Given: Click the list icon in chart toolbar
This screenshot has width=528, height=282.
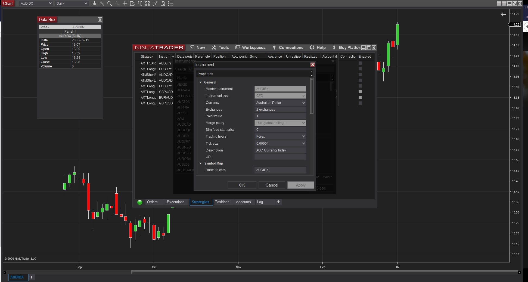Looking at the screenshot, I should click(170, 4).
